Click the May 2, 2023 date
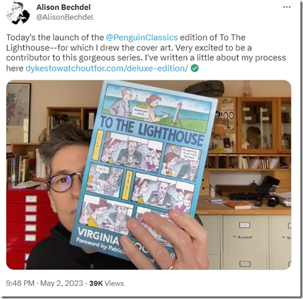The width and height of the screenshot is (303, 299). (61, 283)
